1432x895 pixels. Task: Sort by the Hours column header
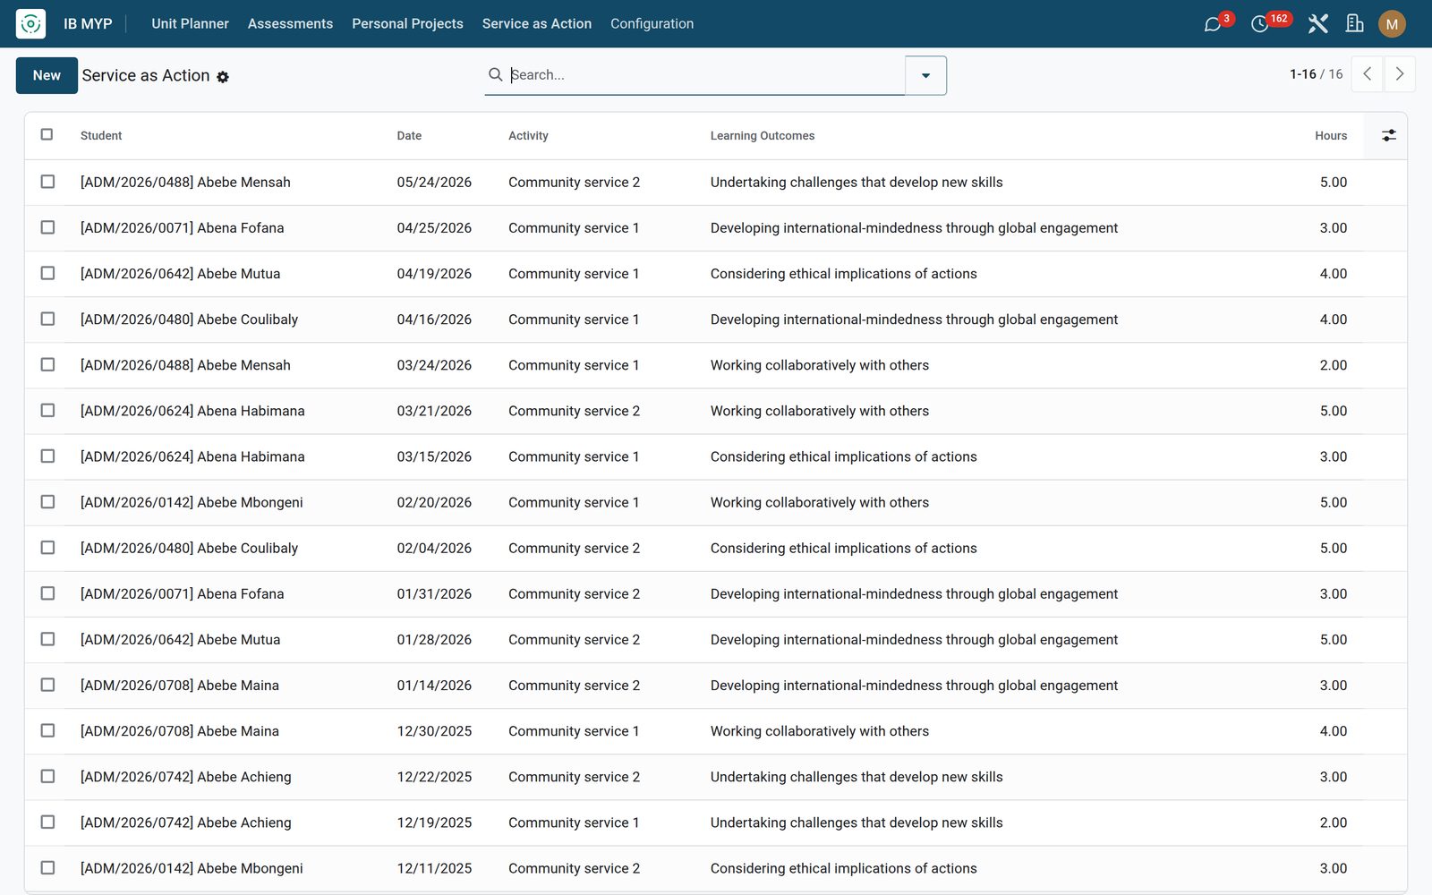[x=1330, y=136]
